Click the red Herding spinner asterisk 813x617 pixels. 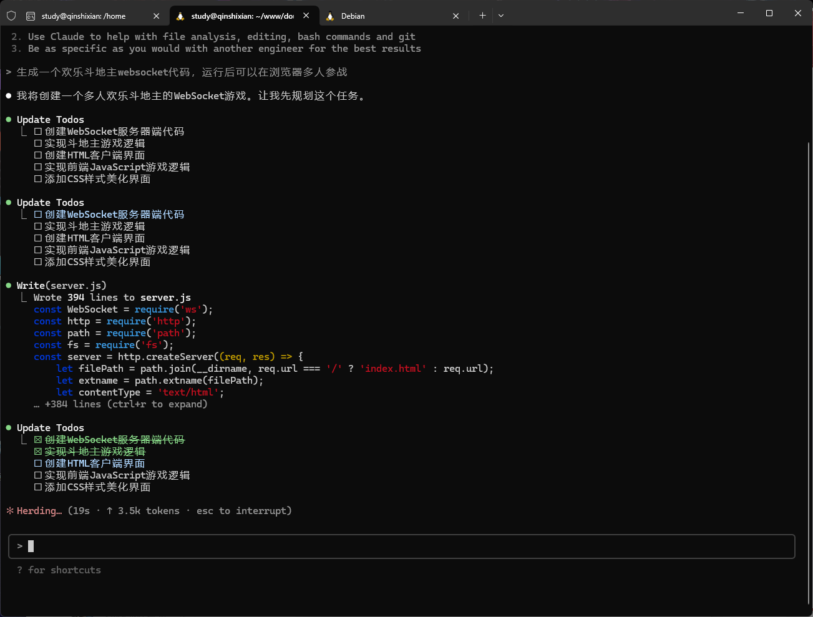coord(10,511)
